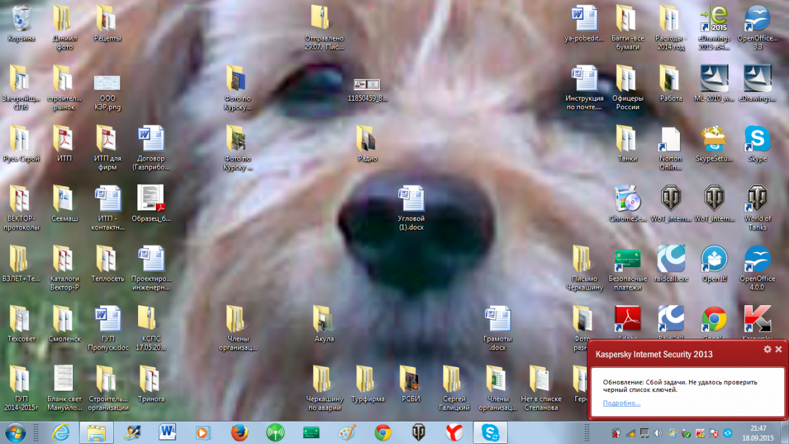The height and width of the screenshot is (444, 789).
Task: Open Kaspersky notification settings gear
Action: tap(767, 349)
